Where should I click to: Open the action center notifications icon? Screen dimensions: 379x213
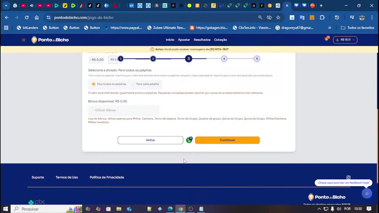point(369,209)
